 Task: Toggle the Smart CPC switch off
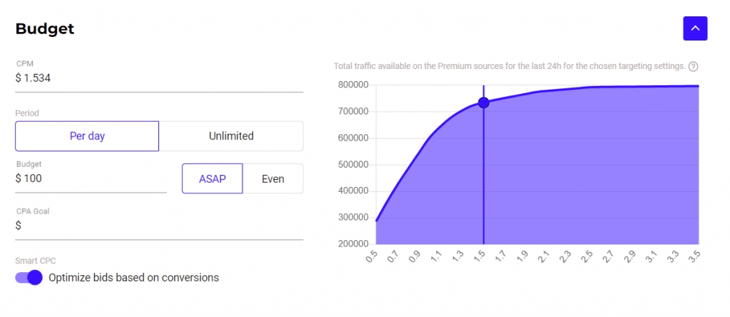point(30,277)
